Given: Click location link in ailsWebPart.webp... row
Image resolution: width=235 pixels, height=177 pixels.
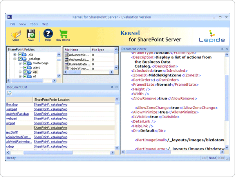Looking at the screenshot, I should pyautogui.click(x=51, y=142).
